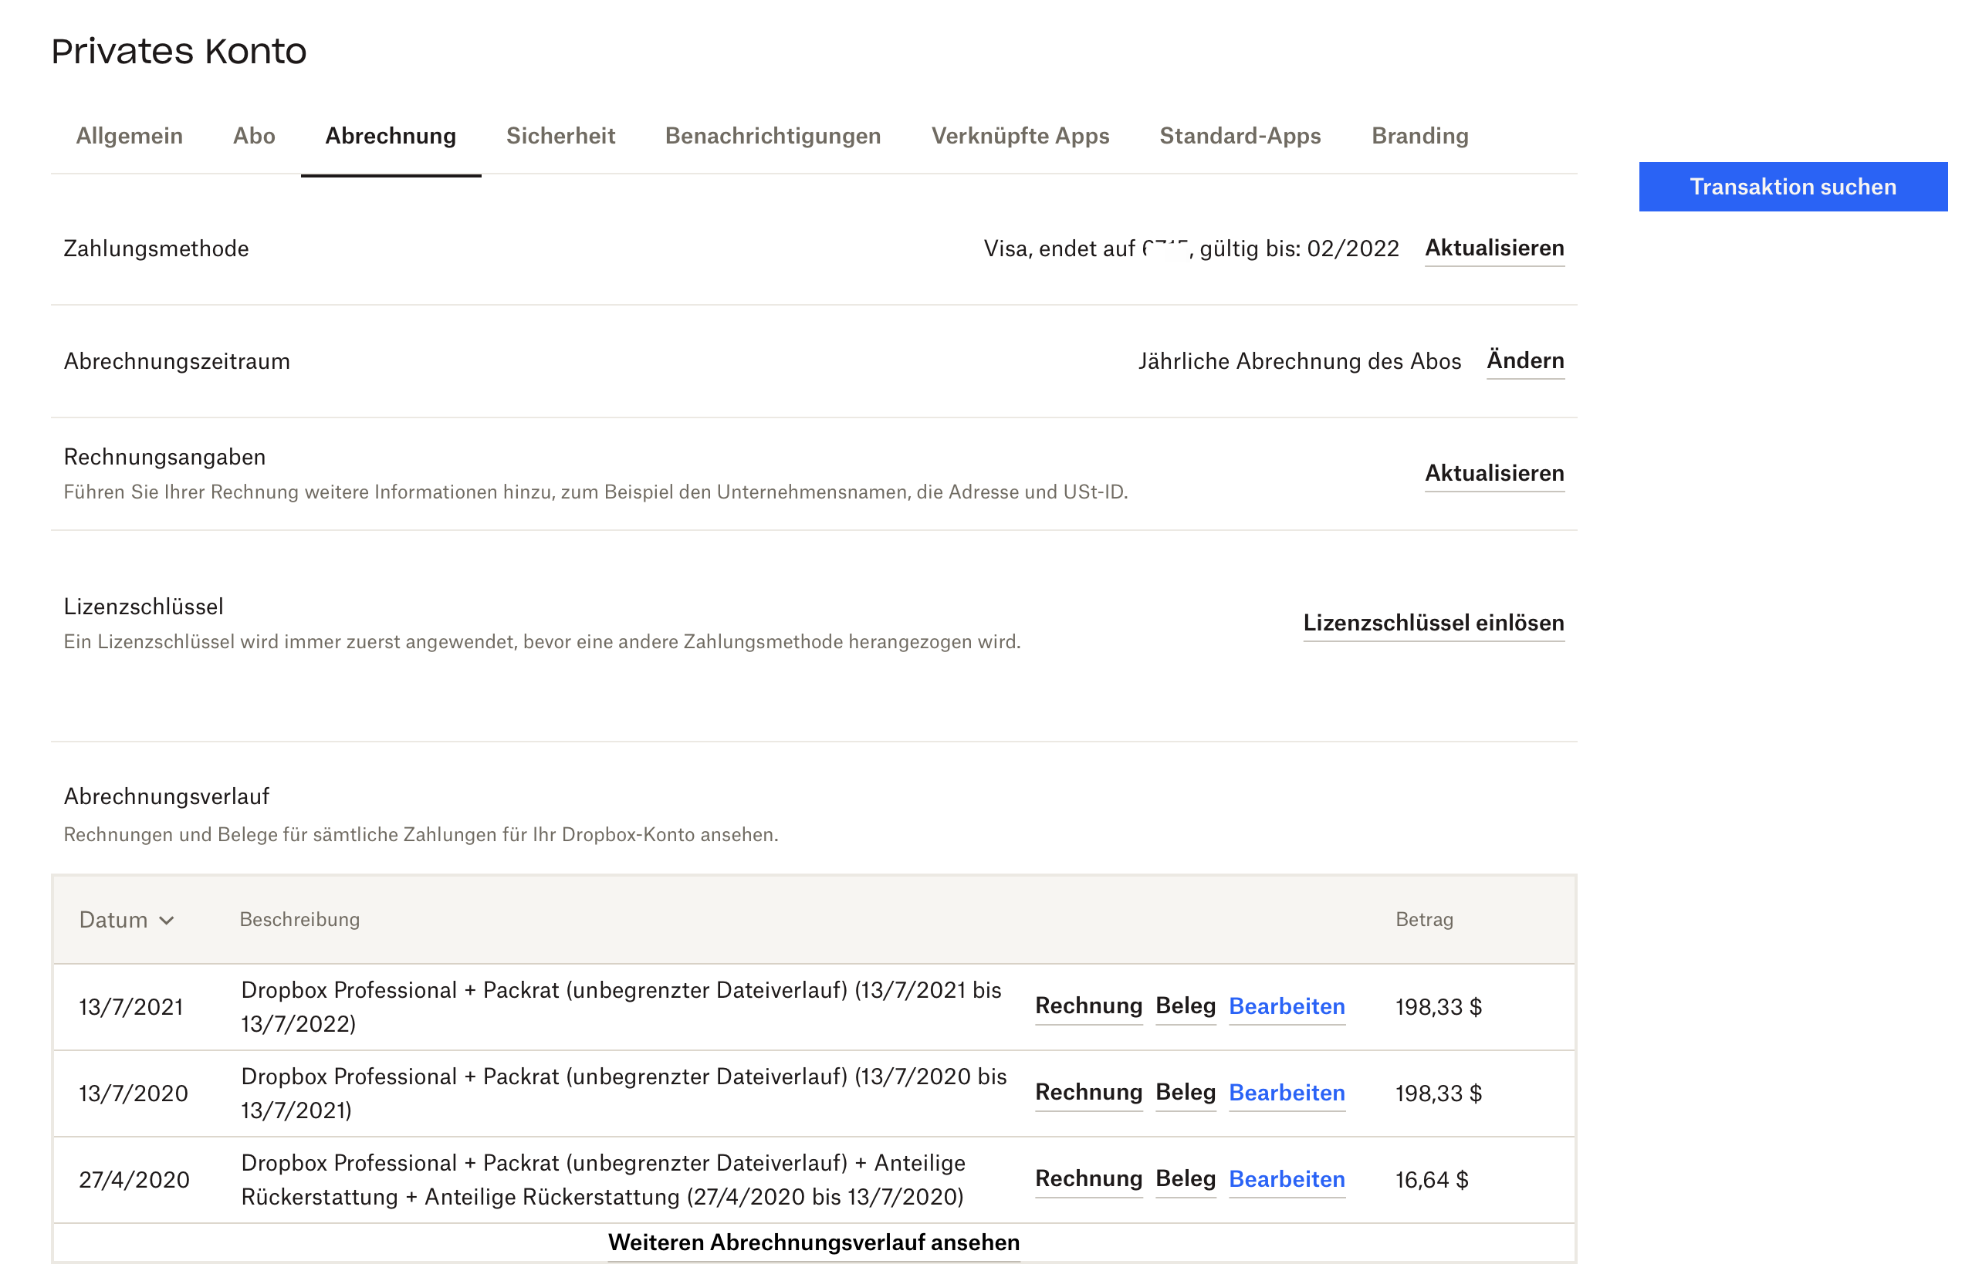Click Bearbeiten for the 13/7/2020 payment

1287,1093
